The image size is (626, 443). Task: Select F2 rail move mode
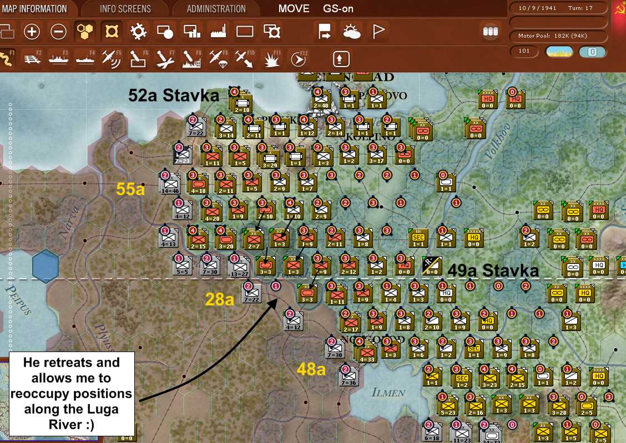point(32,59)
